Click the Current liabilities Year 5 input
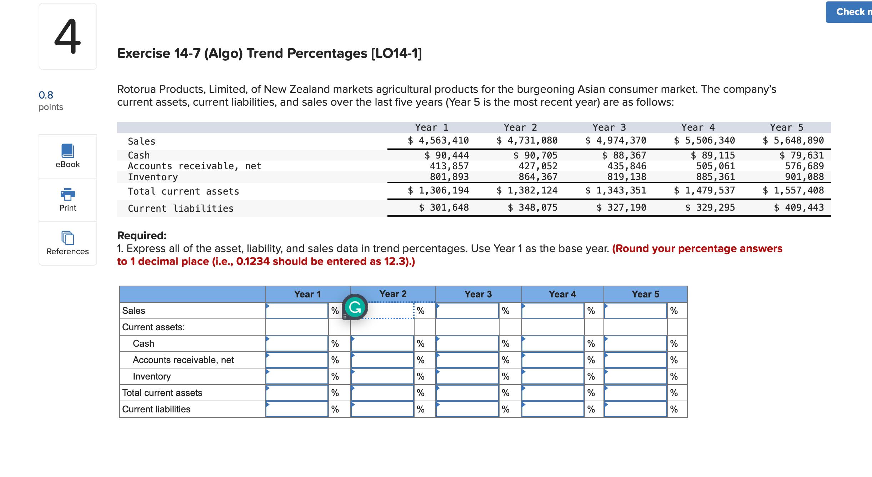872x477 pixels. tap(636, 409)
